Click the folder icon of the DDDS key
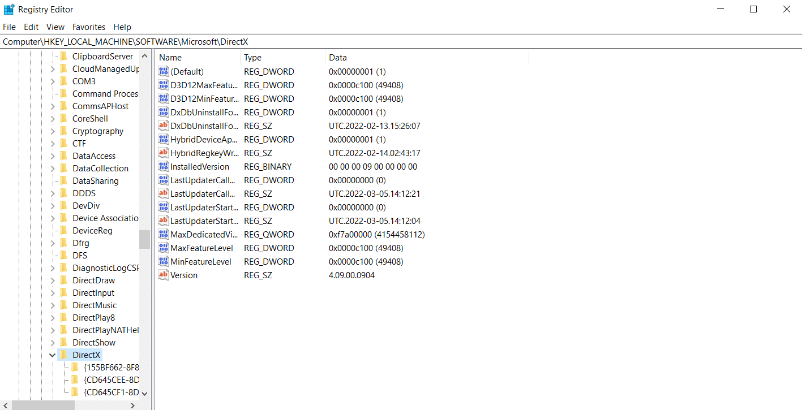Viewport: 802px width, 410px height. click(x=64, y=193)
